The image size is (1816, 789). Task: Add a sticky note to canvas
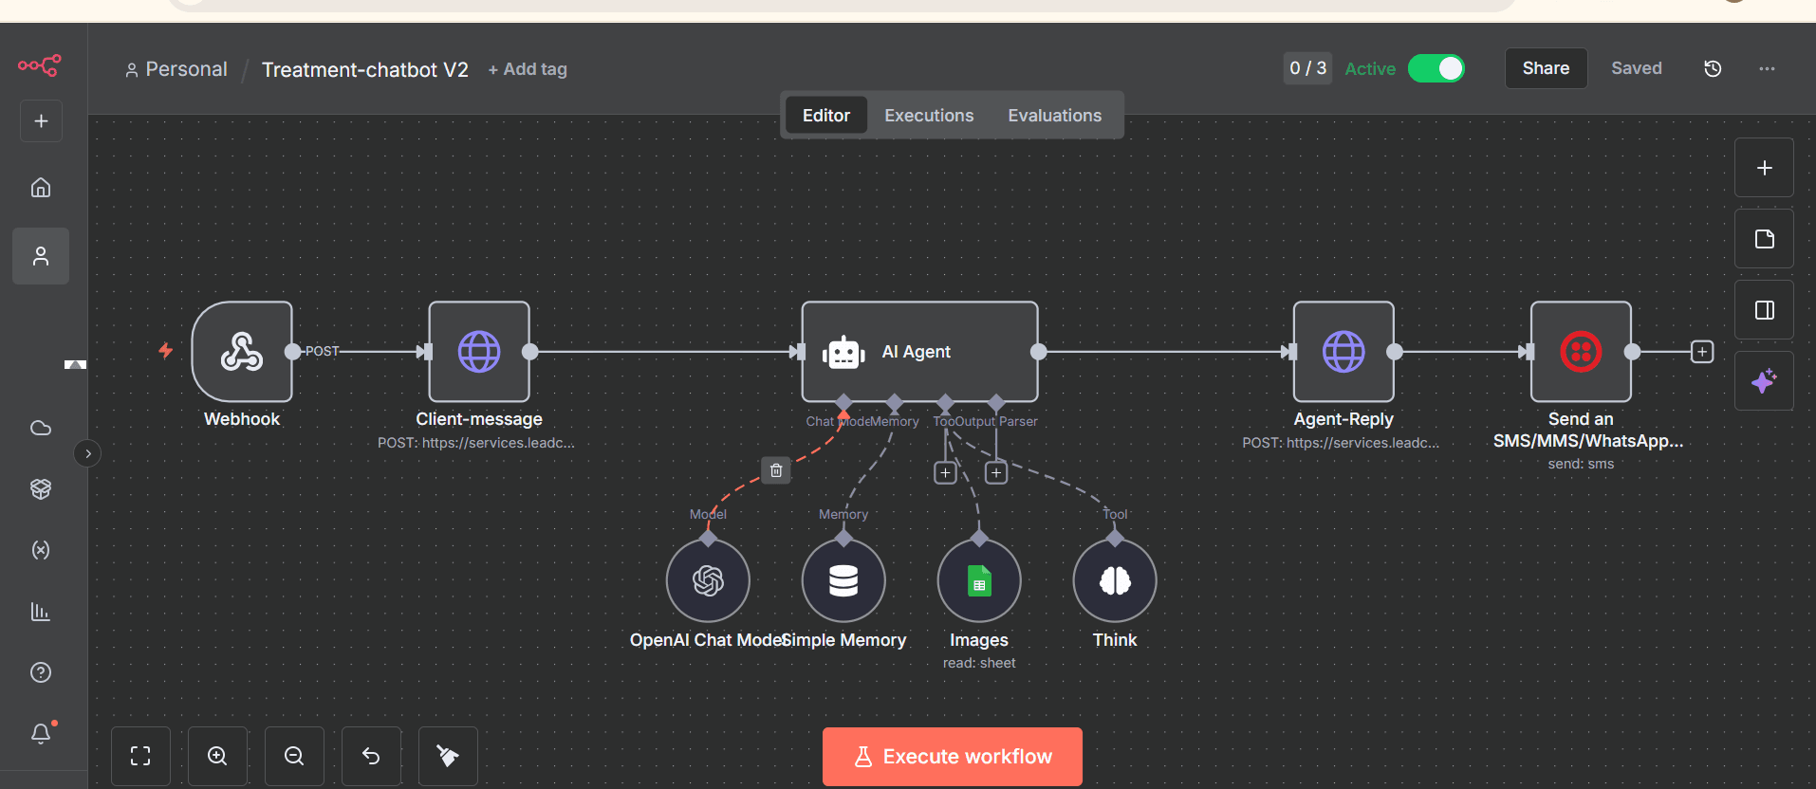pos(1765,239)
